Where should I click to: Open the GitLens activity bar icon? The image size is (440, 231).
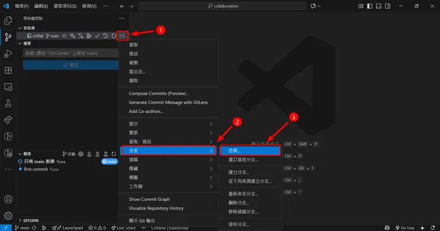coord(8,136)
